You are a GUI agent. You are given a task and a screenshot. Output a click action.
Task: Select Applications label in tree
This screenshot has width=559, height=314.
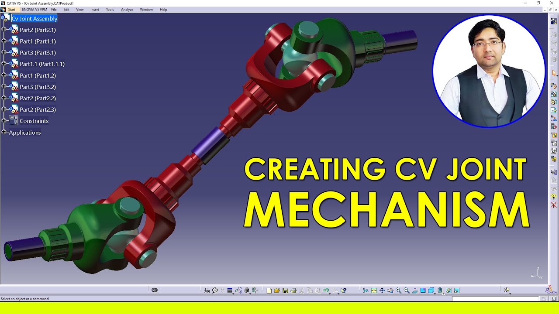point(25,133)
